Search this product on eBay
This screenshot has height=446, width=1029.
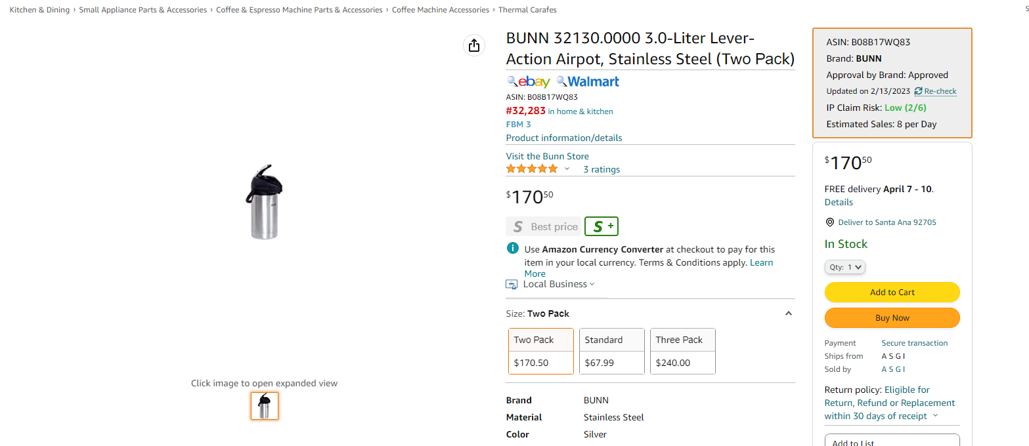click(x=529, y=81)
